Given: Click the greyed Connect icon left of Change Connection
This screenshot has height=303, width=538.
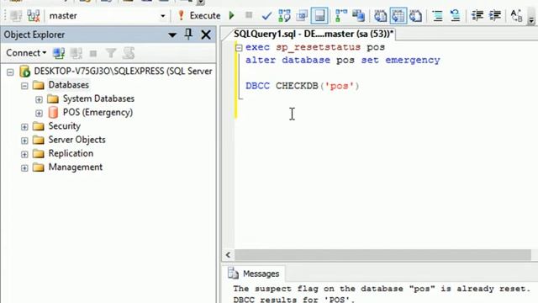Looking at the screenshot, I should [x=16, y=16].
